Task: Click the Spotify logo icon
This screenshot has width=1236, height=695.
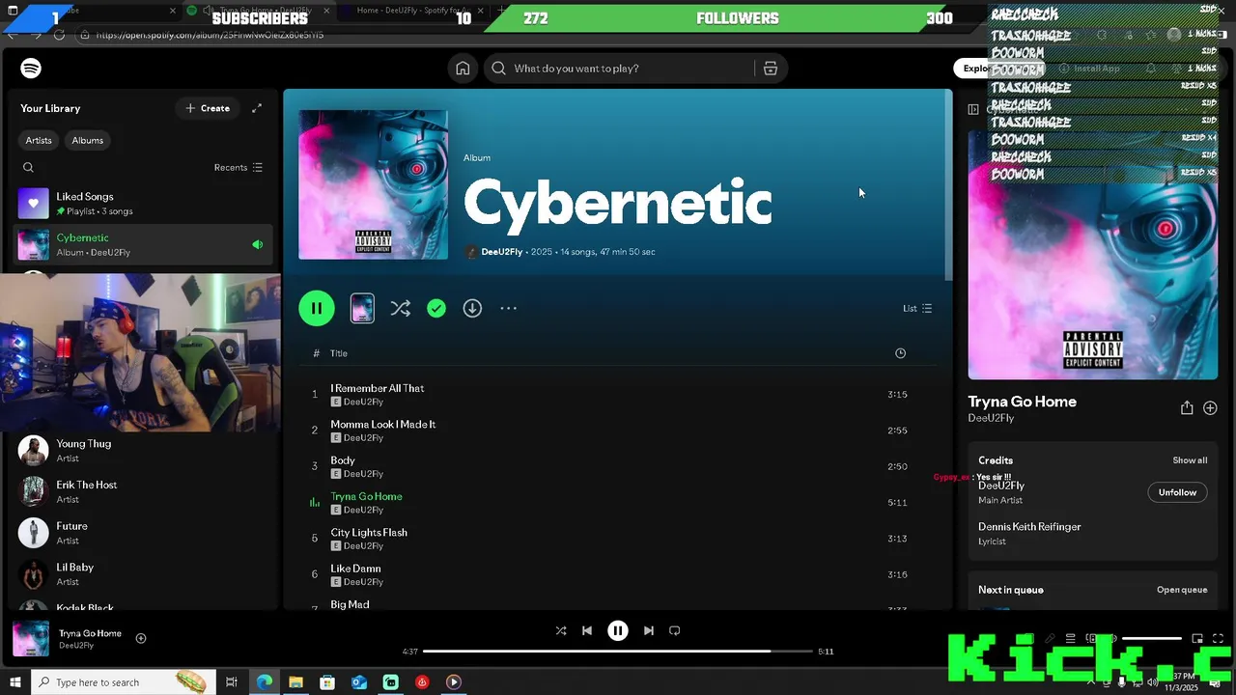Action: pos(31,69)
